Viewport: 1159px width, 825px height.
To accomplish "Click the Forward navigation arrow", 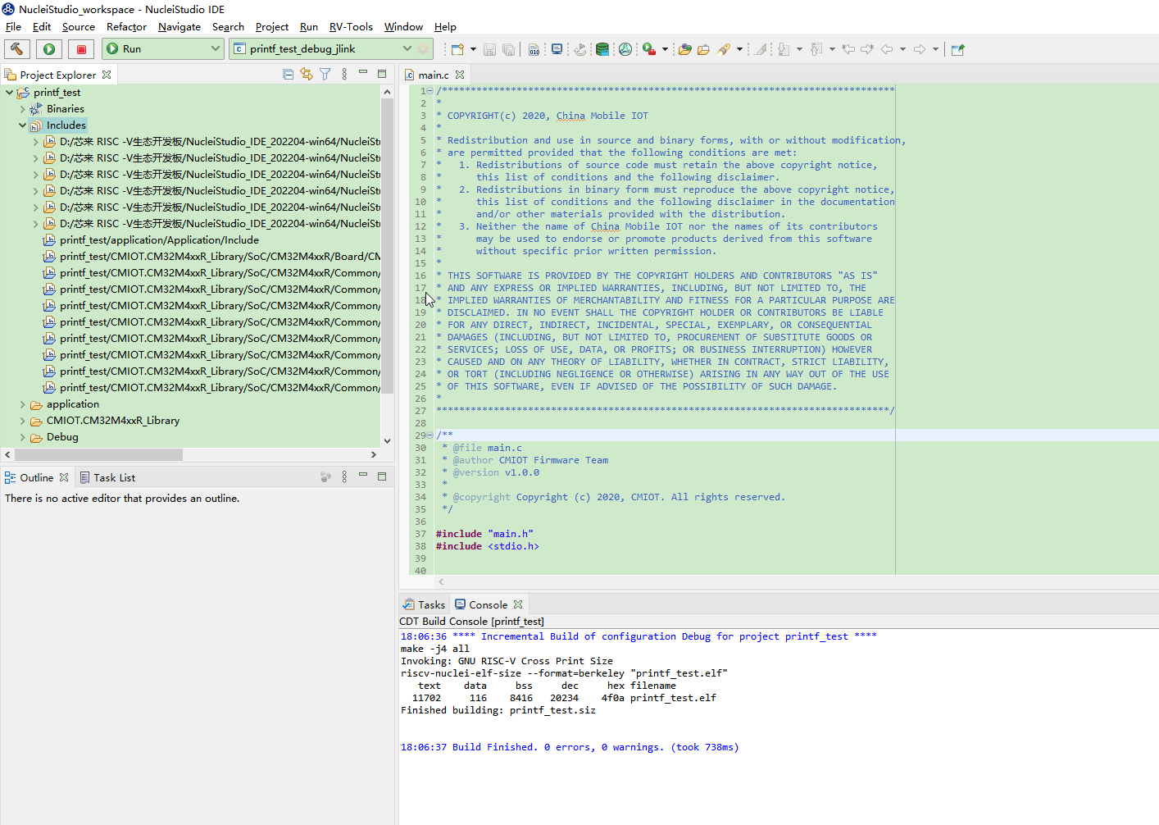I will pos(920,49).
